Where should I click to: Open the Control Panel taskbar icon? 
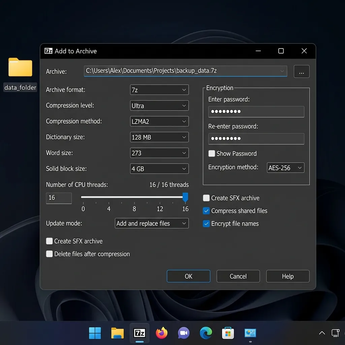(250, 333)
